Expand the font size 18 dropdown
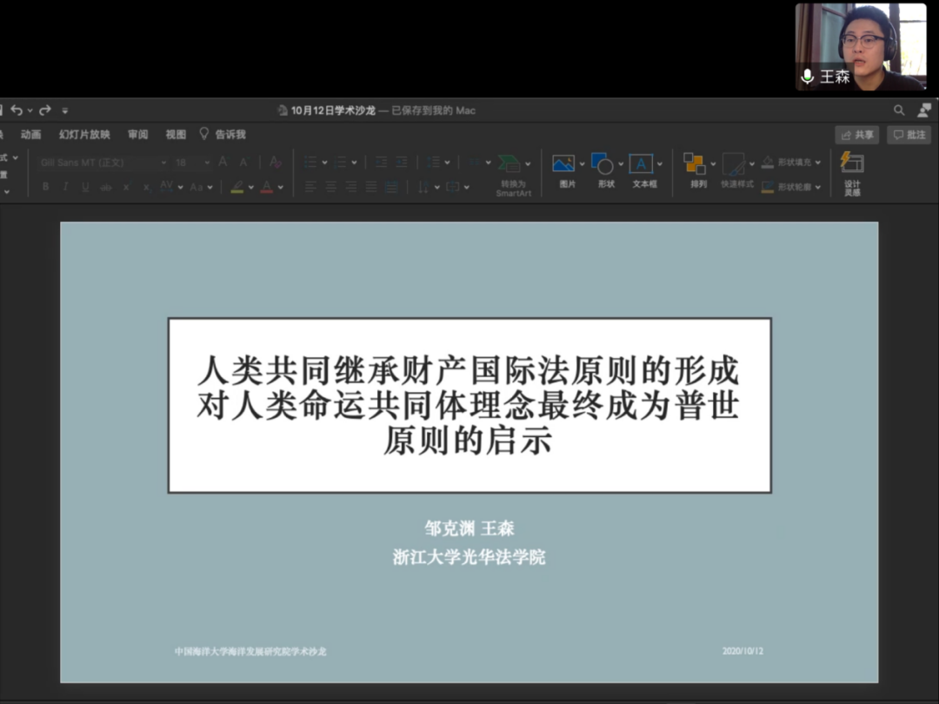Image resolution: width=939 pixels, height=704 pixels. coord(207,163)
